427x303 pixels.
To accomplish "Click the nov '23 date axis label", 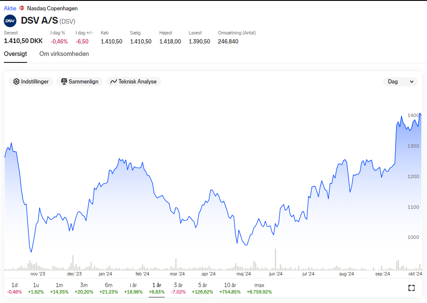I will (x=38, y=274).
